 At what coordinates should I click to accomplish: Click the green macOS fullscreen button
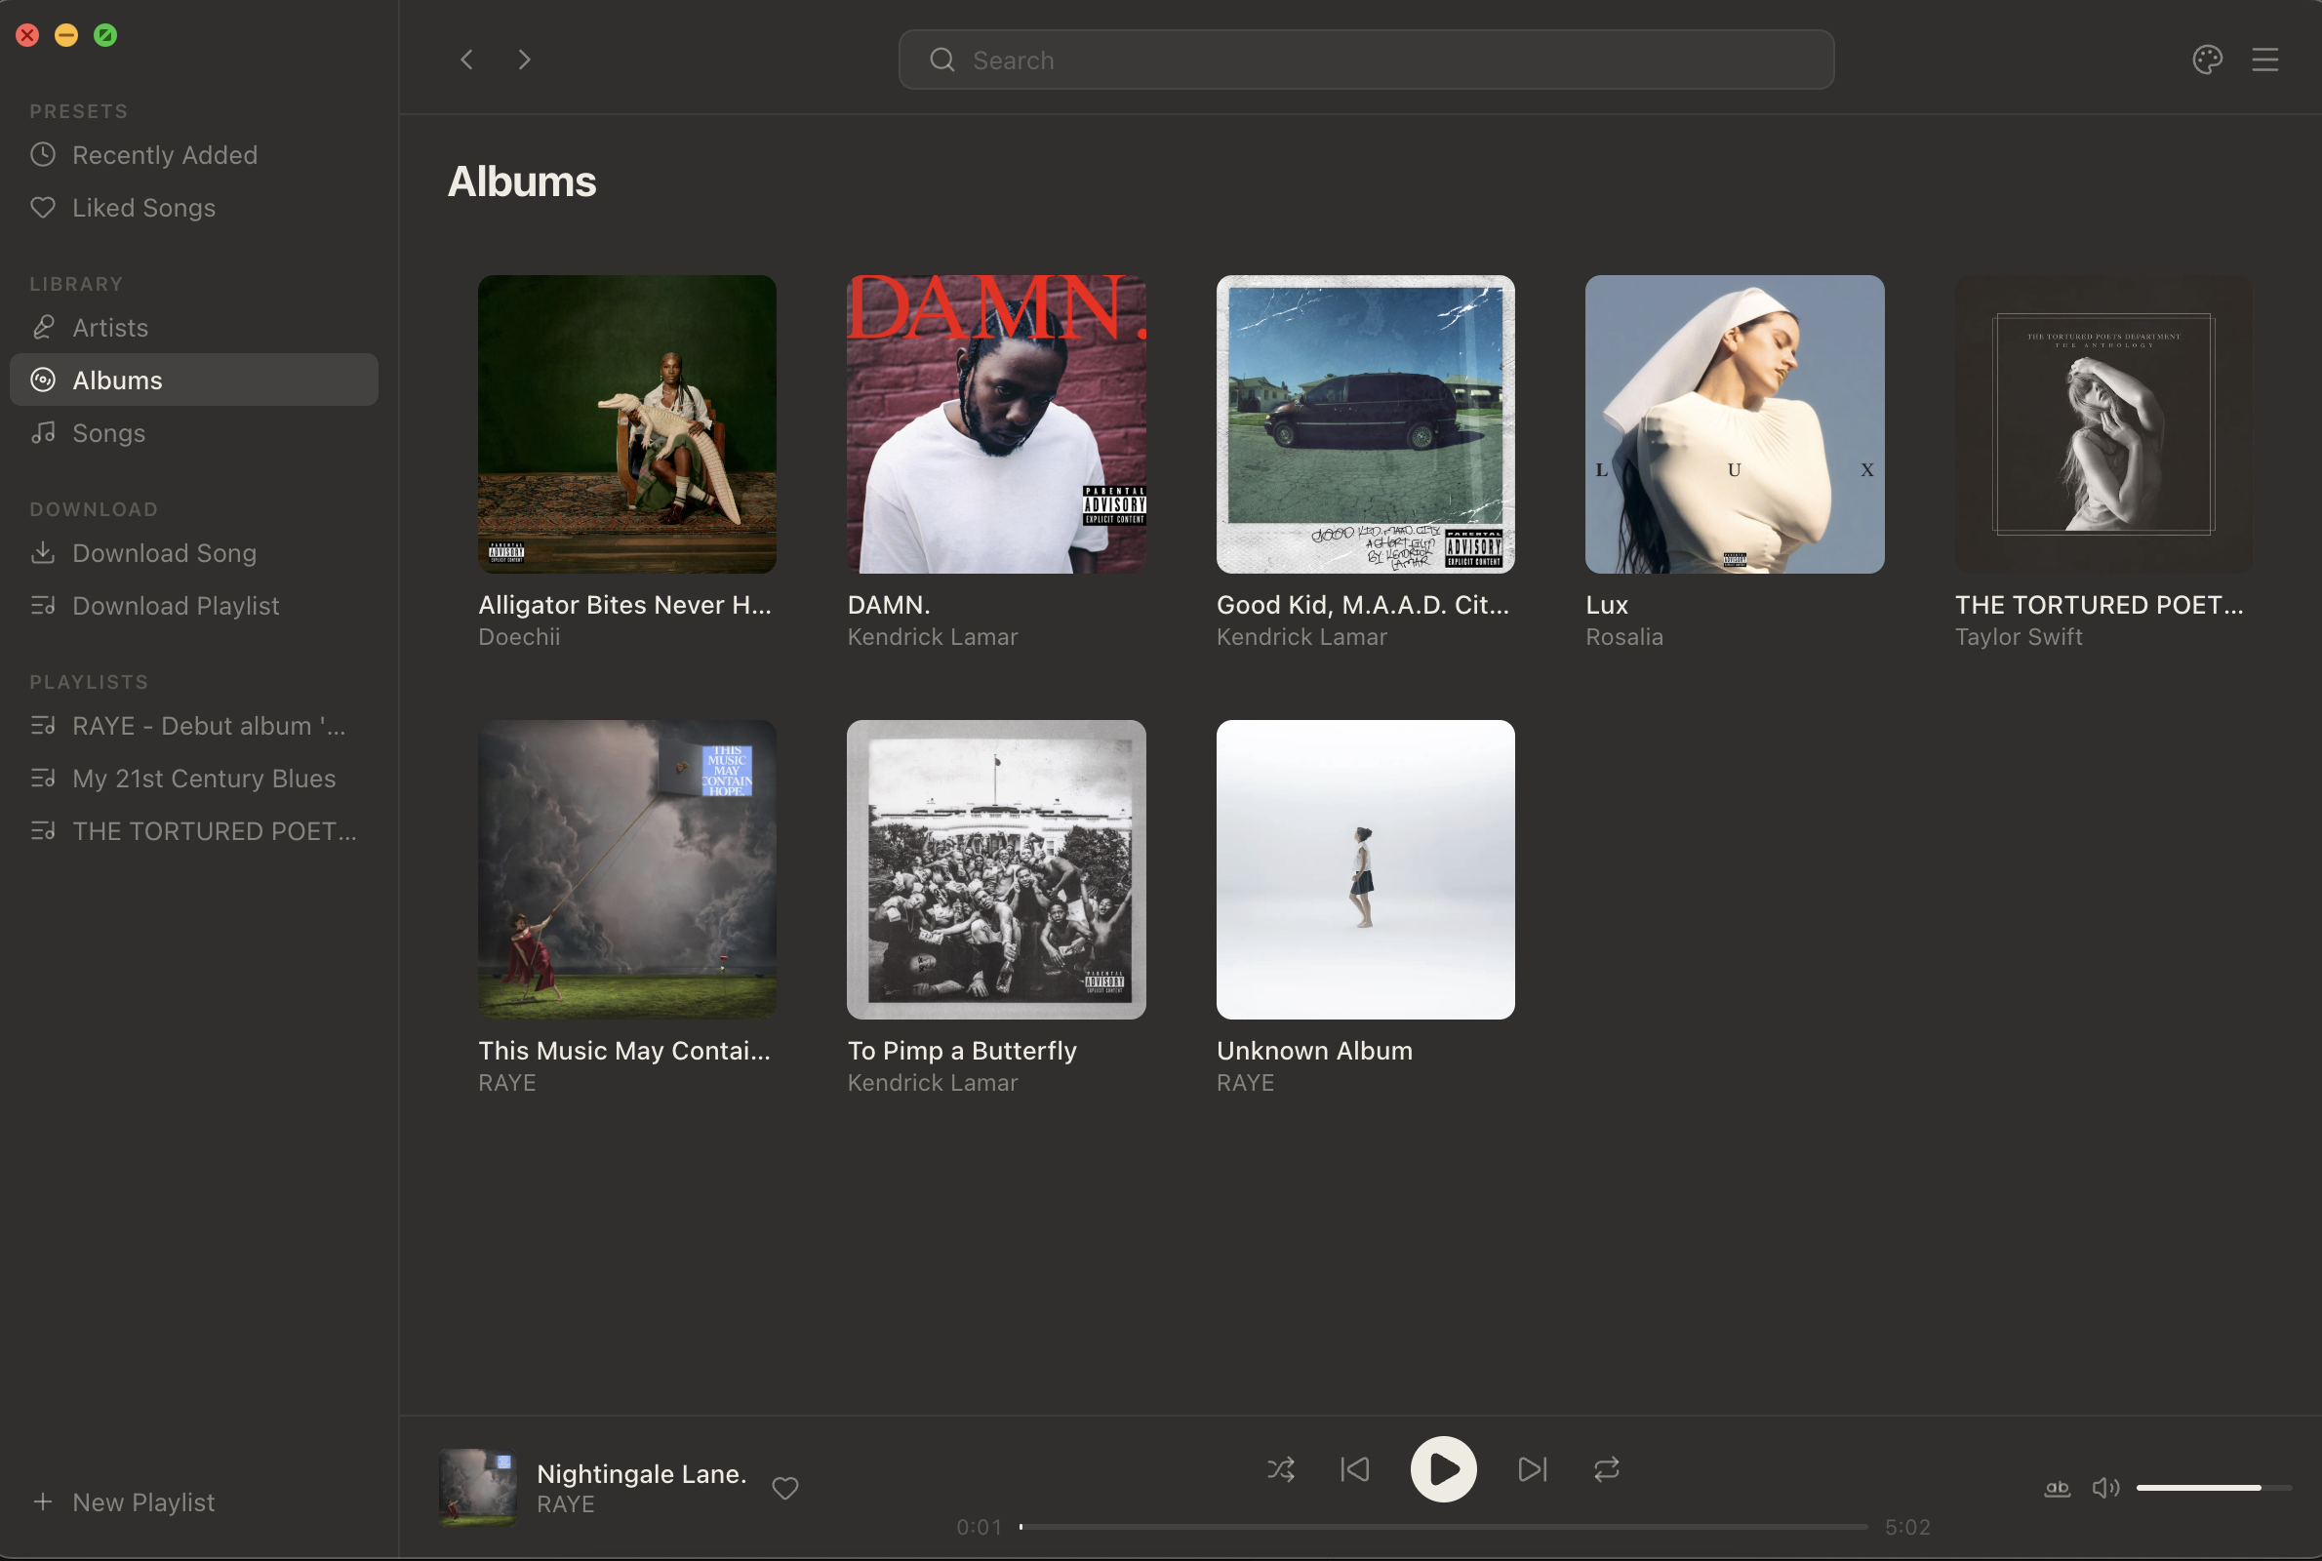[104, 35]
